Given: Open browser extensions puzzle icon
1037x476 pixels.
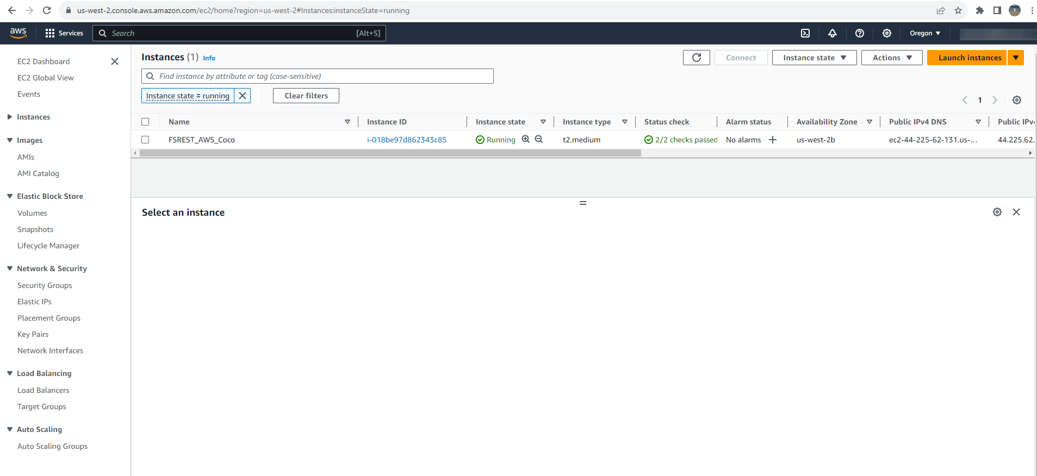Looking at the screenshot, I should 980,10.
